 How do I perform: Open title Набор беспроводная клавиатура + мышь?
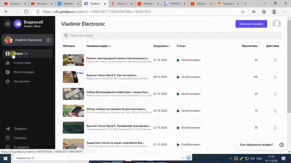tap(118, 92)
